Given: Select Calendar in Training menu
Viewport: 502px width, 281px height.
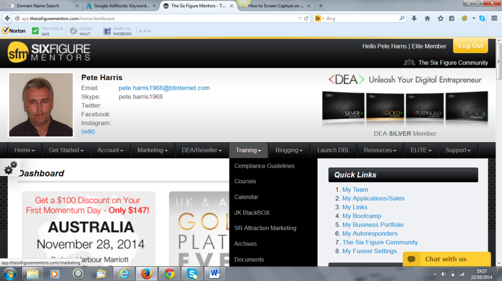Looking at the screenshot, I should click(x=246, y=196).
